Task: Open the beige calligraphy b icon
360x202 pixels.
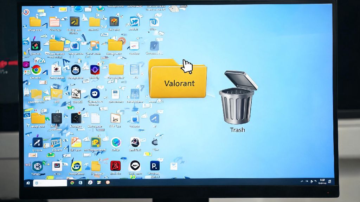Action: coord(115,119)
